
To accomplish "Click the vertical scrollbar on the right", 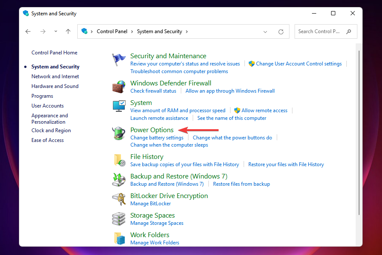I will click(x=359, y=132).
